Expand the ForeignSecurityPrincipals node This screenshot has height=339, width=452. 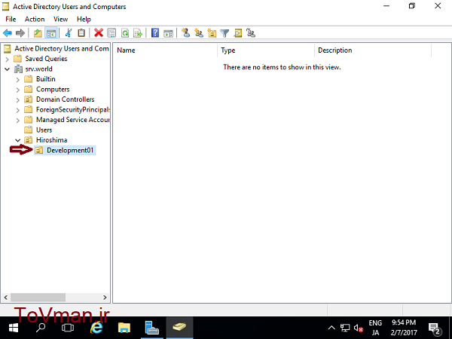tap(18, 110)
